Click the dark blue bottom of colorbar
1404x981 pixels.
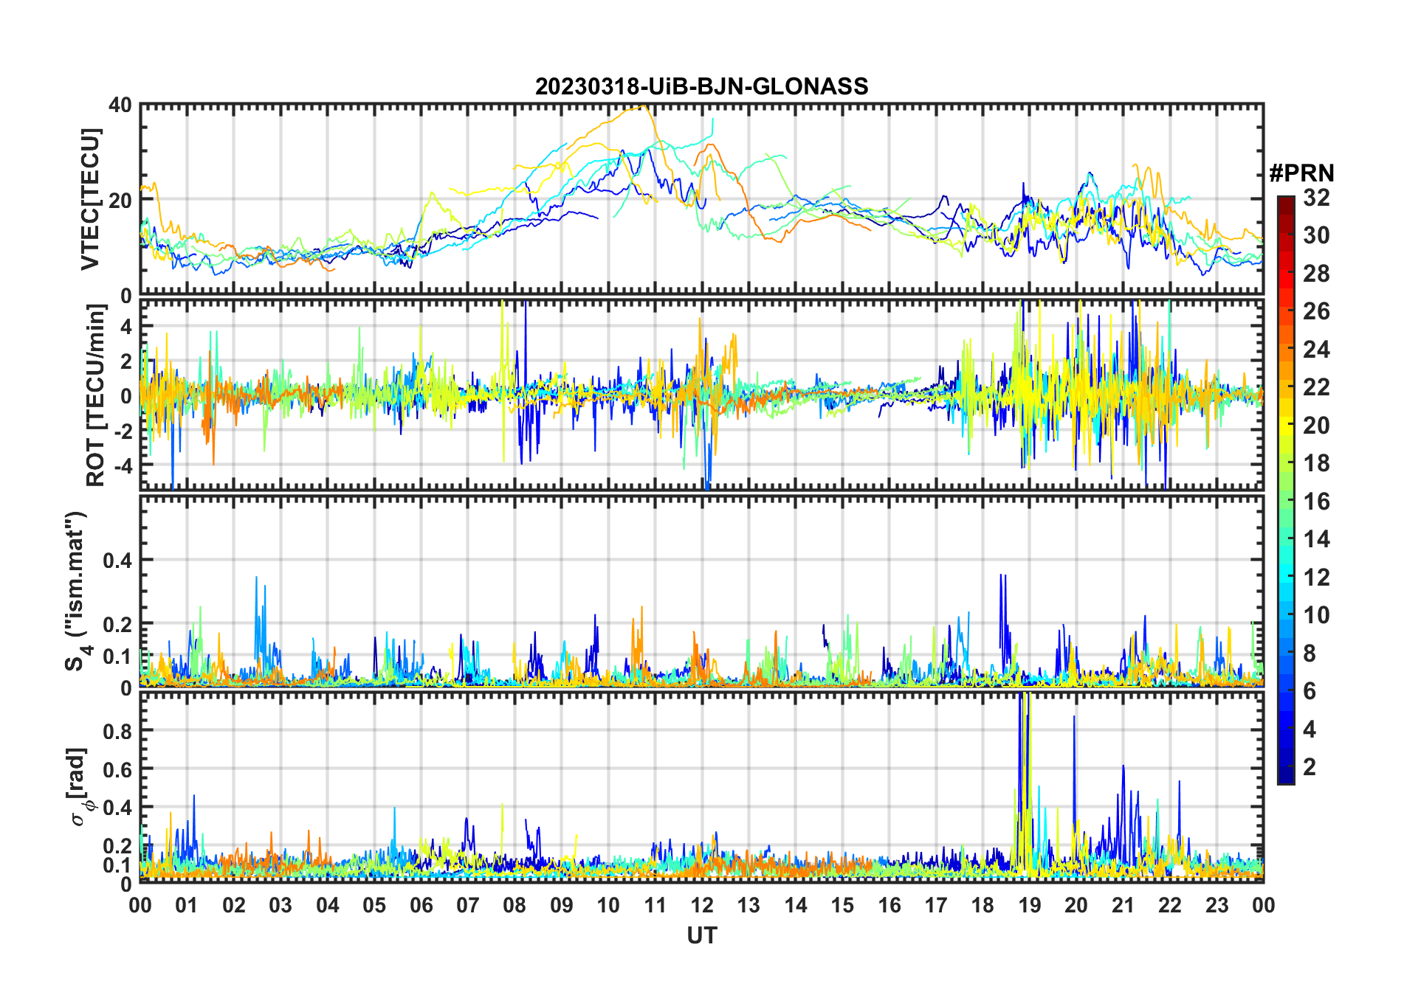click(1286, 777)
